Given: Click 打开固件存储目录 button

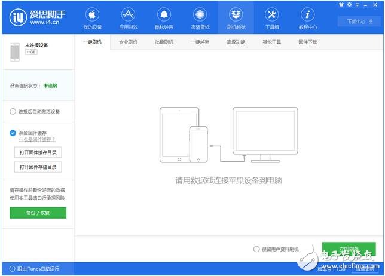Looking at the screenshot, I should click(38, 167).
